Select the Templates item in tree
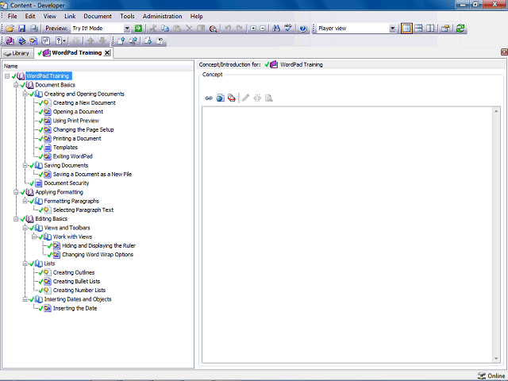 pyautogui.click(x=65, y=148)
